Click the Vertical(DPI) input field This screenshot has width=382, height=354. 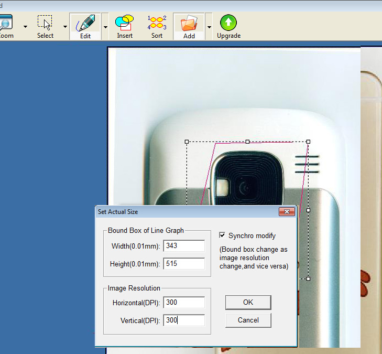tap(184, 320)
